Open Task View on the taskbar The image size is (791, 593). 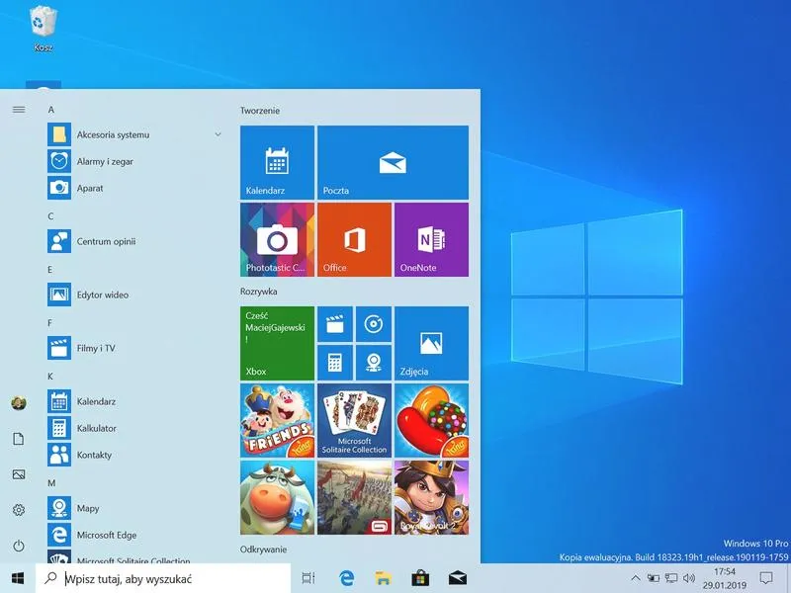pos(308,578)
